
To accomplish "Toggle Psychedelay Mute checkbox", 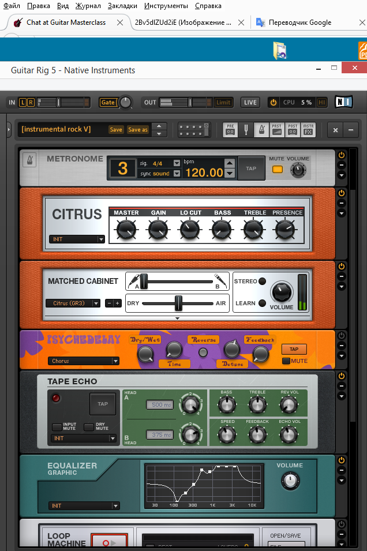I will [286, 361].
